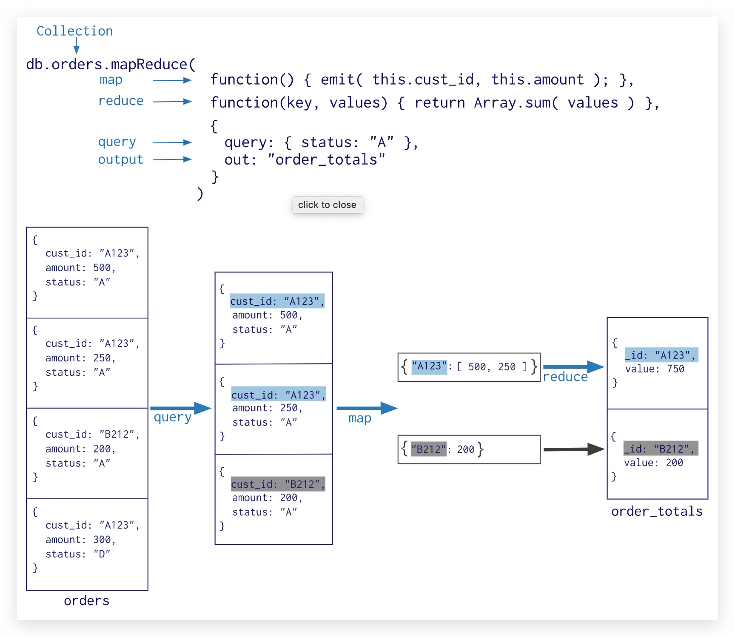735x637 pixels.
Task: Select the gray highlighted "B212" key box
Action: click(429, 449)
